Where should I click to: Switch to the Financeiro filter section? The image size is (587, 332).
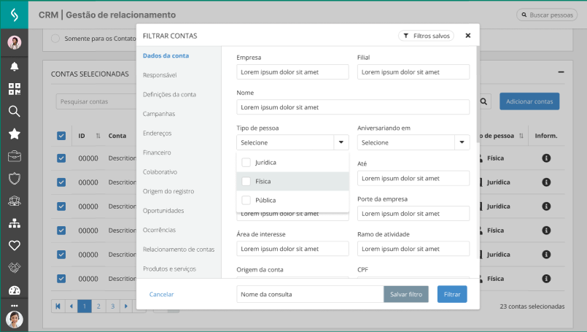(157, 153)
